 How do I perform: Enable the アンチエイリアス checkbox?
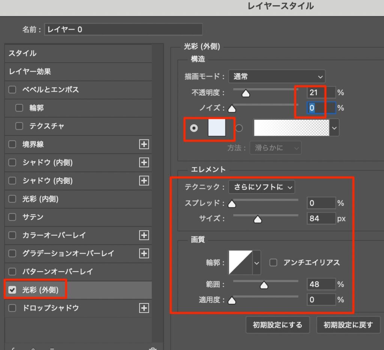[273, 263]
